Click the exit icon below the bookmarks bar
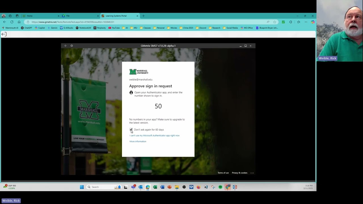The width and height of the screenshot is (363, 204). click(4, 34)
